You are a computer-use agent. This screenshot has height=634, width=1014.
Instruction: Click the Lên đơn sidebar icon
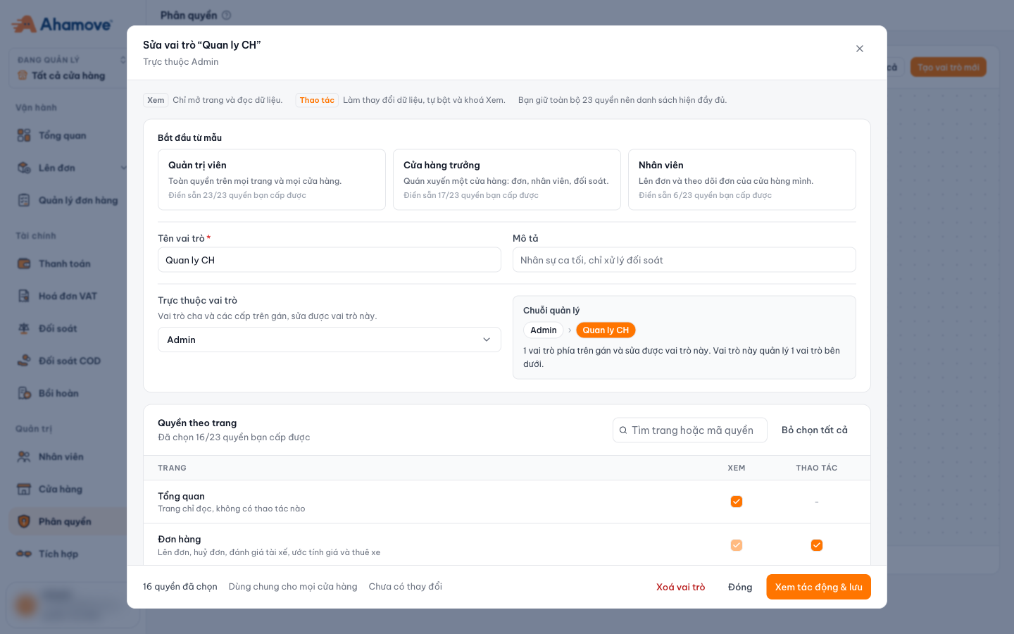click(x=24, y=168)
